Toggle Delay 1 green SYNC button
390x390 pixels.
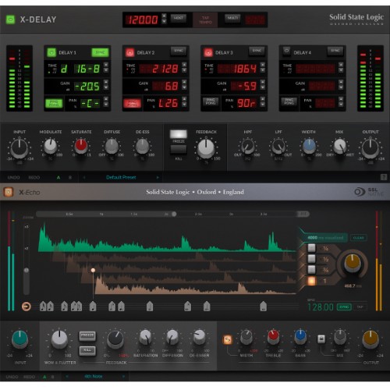click(100, 52)
